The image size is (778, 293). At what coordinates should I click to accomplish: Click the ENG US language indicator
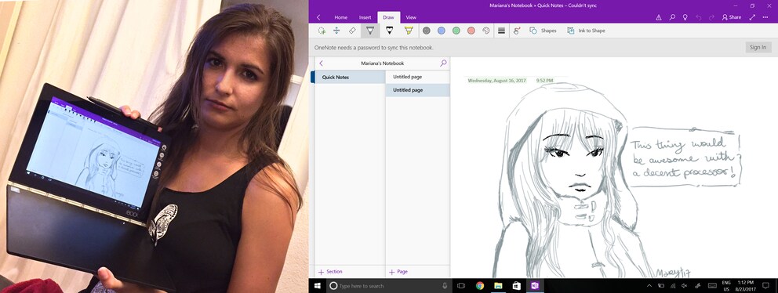(726, 286)
